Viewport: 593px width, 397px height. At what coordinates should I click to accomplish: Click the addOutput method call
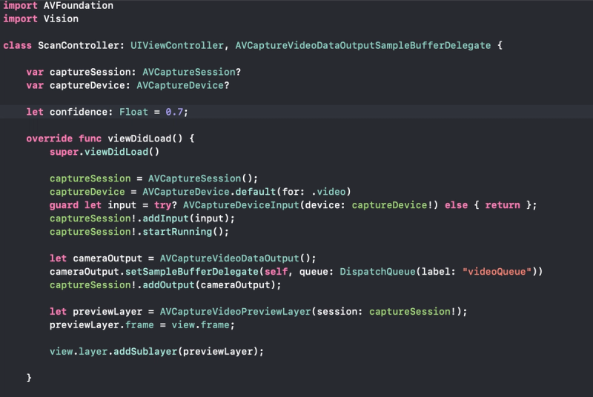pyautogui.click(x=169, y=285)
